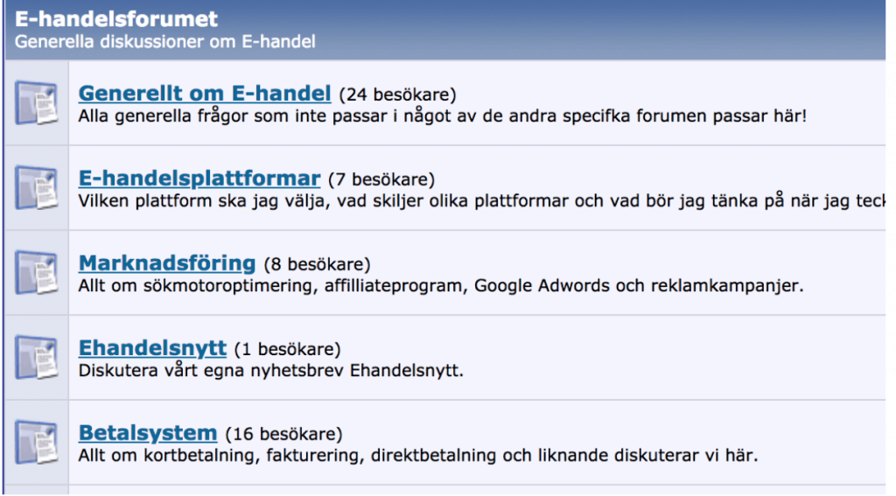Click the description about sökmotoroptimering and Google Adwords

[x=440, y=286]
